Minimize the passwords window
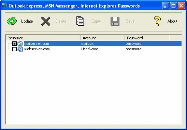This screenshot has width=187, height=130. (166, 5)
